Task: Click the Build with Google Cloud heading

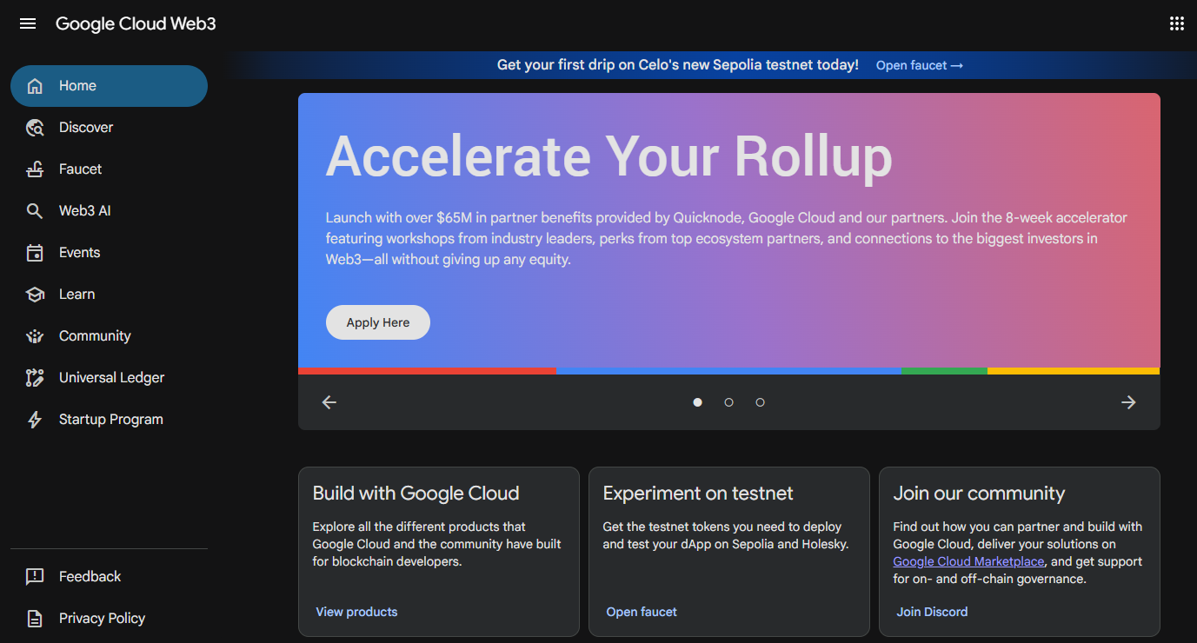Action: point(416,494)
